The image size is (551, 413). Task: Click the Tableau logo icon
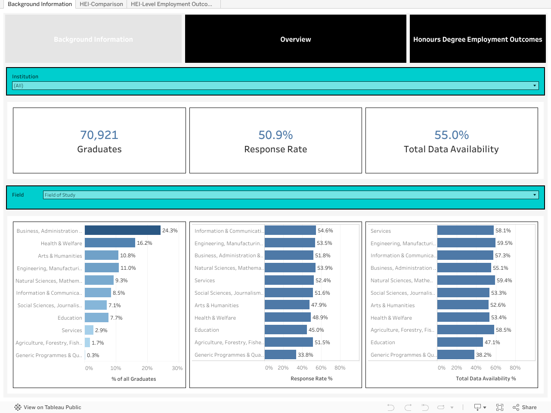[18, 407]
